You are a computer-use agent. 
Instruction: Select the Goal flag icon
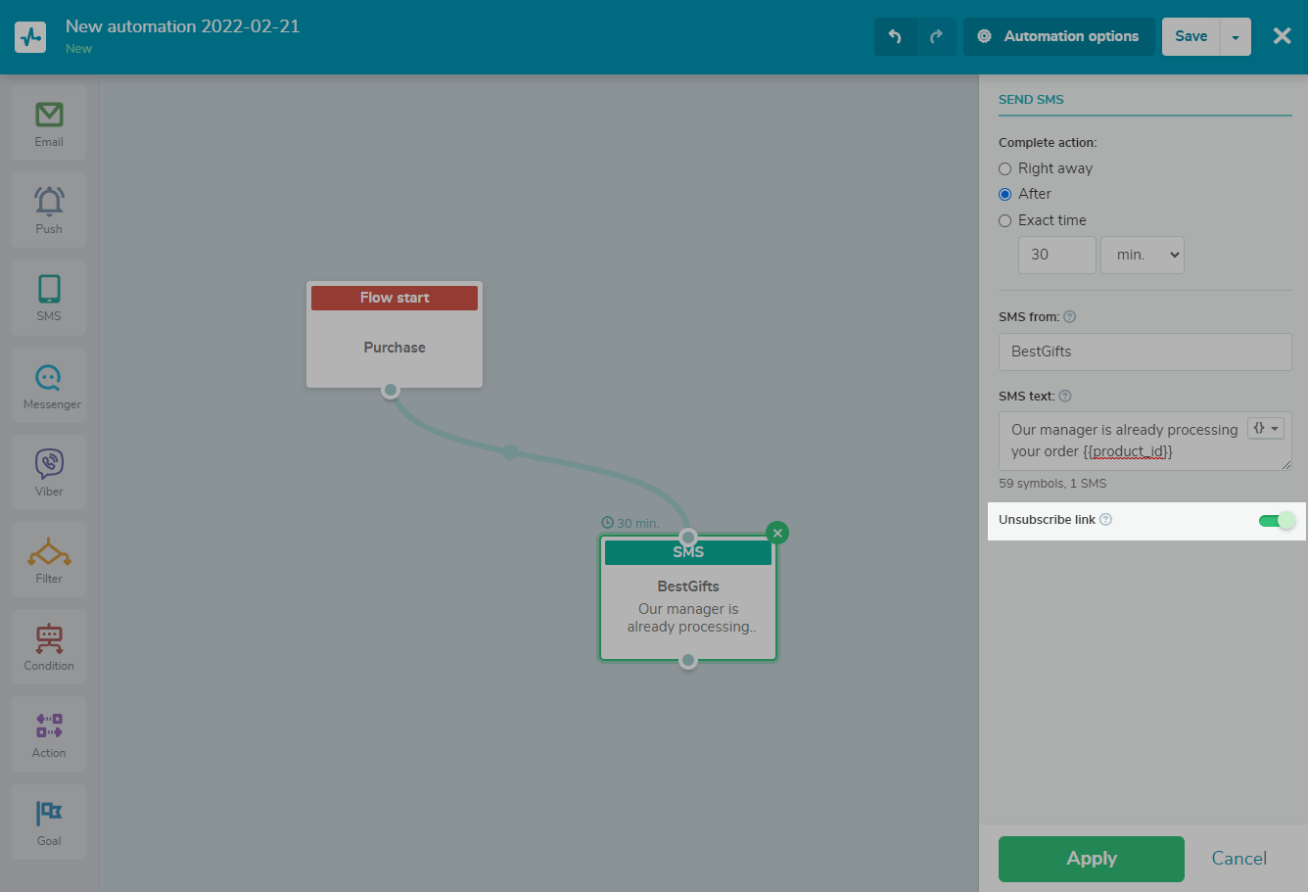[49, 821]
